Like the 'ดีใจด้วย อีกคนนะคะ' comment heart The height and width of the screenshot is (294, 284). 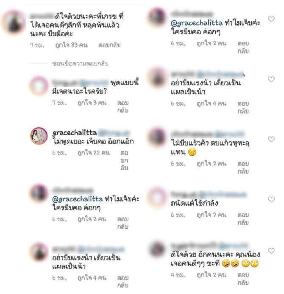tap(271, 251)
